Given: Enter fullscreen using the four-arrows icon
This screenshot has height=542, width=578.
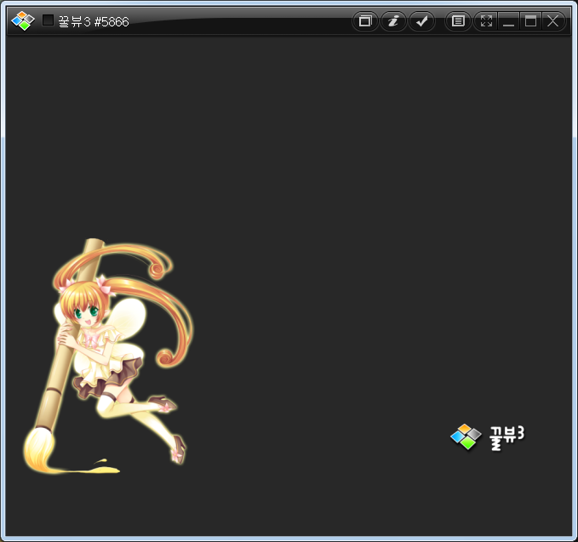Looking at the screenshot, I should pyautogui.click(x=486, y=21).
